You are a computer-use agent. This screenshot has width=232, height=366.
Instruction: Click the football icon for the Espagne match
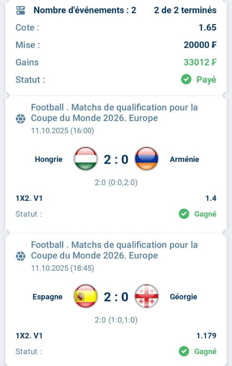(20, 257)
